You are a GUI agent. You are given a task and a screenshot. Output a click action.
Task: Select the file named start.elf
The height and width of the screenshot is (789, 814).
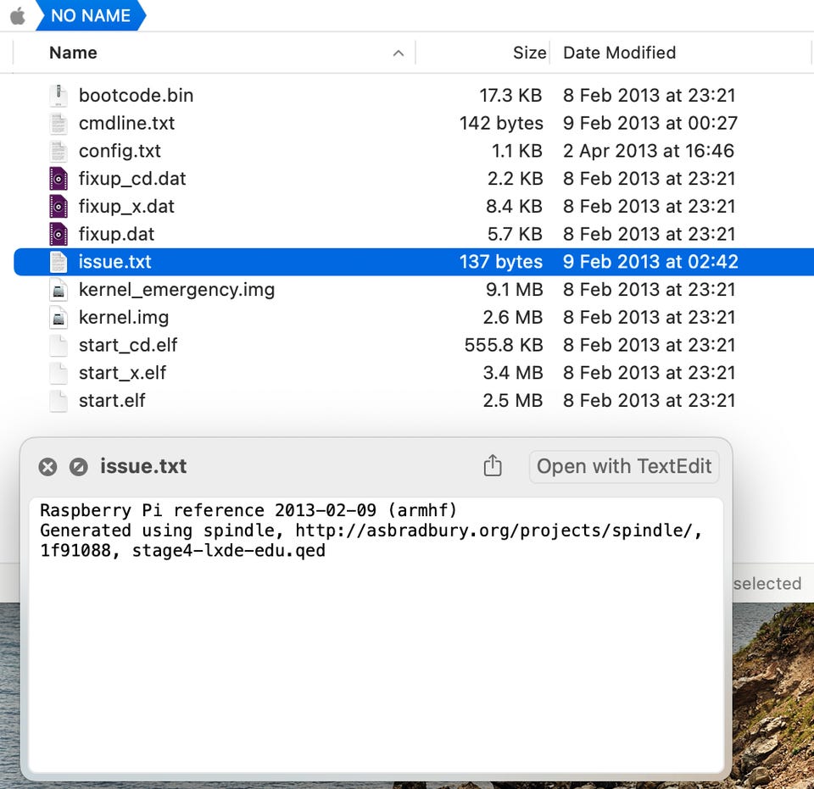tap(112, 401)
